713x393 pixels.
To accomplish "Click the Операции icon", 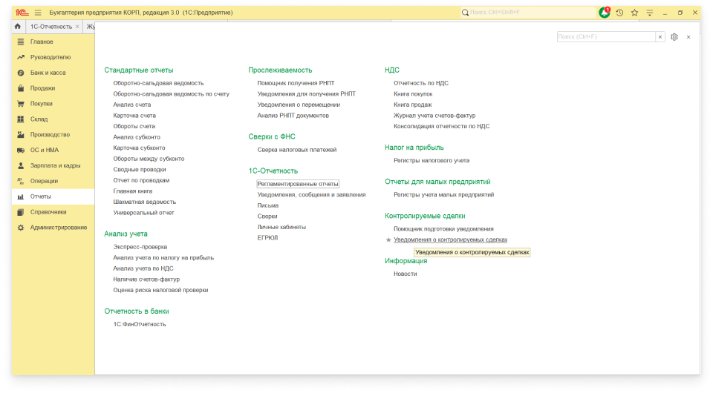I will pyautogui.click(x=21, y=181).
